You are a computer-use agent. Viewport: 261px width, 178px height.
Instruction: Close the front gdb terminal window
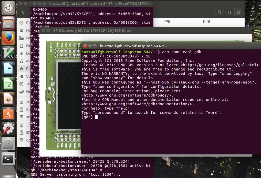[85, 46]
